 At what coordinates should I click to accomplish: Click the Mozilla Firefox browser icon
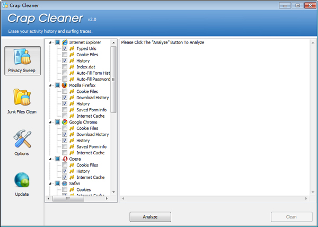[x=65, y=85]
